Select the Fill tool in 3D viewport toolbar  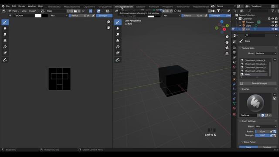pyautogui.click(x=118, y=47)
